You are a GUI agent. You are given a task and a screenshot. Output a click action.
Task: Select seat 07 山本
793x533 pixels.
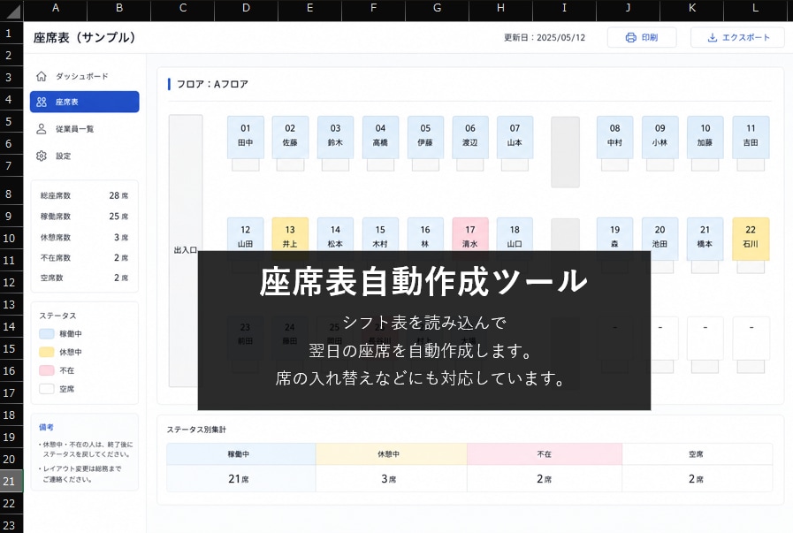pos(515,138)
